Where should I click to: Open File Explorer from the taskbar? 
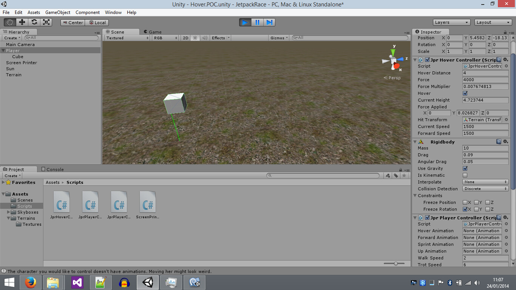pos(53,282)
